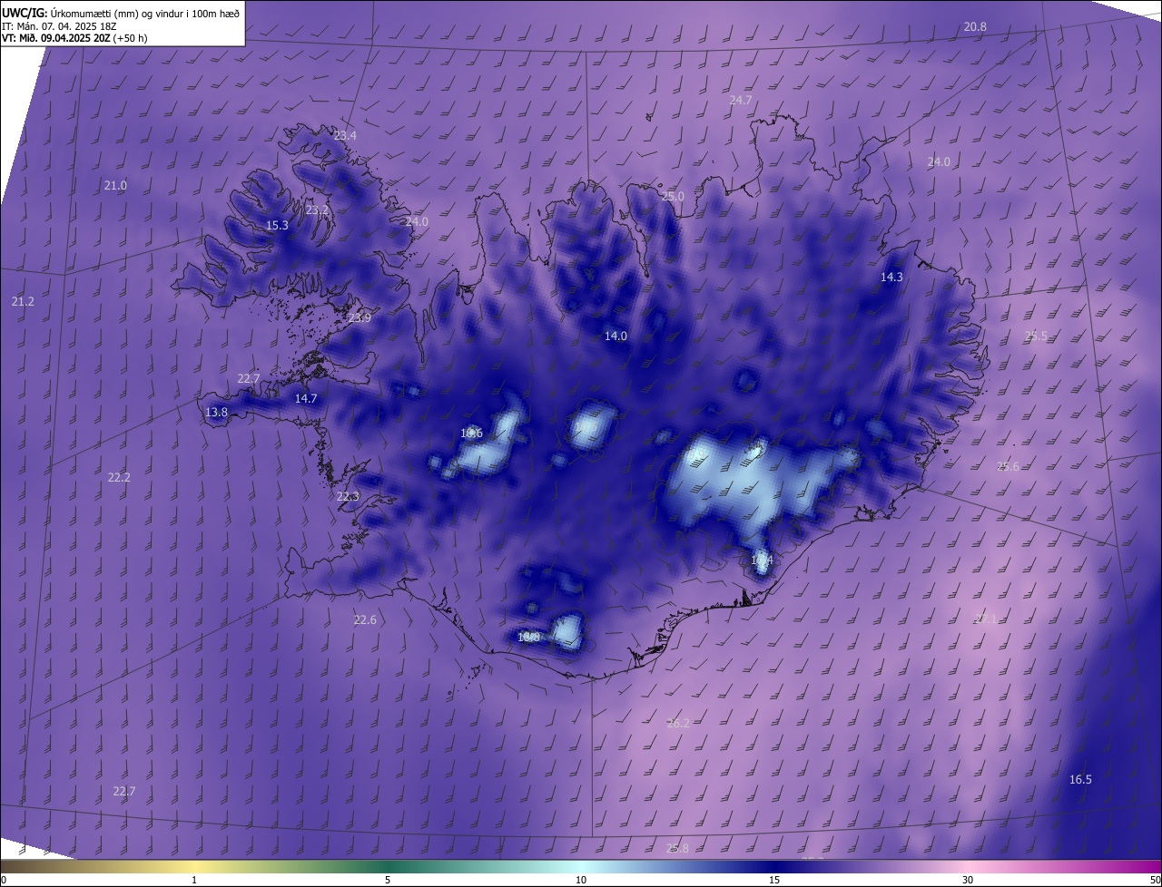Click the map value 25.6

(1008, 466)
